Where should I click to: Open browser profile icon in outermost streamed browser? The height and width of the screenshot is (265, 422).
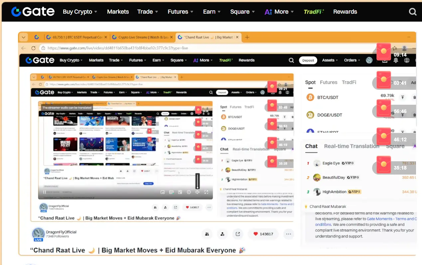[404, 48]
